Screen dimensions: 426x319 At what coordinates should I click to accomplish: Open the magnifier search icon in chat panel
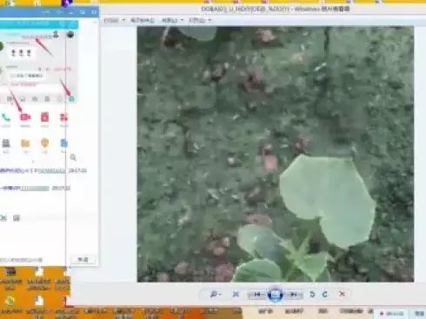click(x=73, y=157)
